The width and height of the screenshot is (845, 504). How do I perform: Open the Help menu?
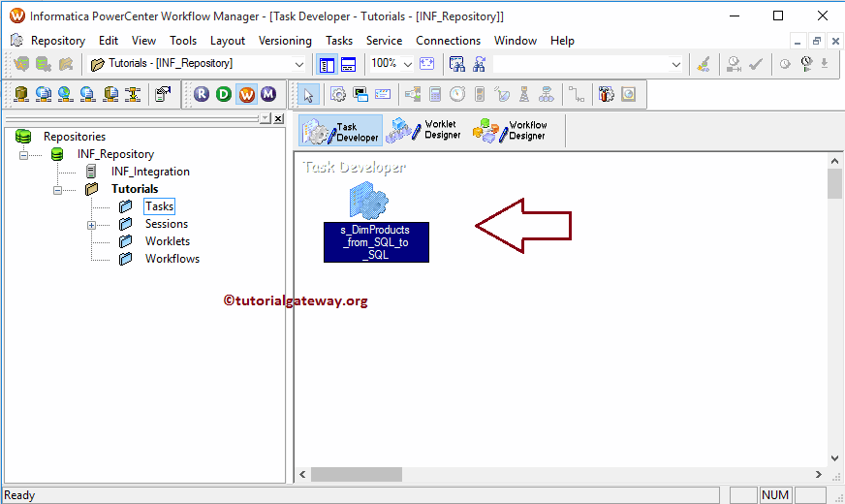pos(562,41)
